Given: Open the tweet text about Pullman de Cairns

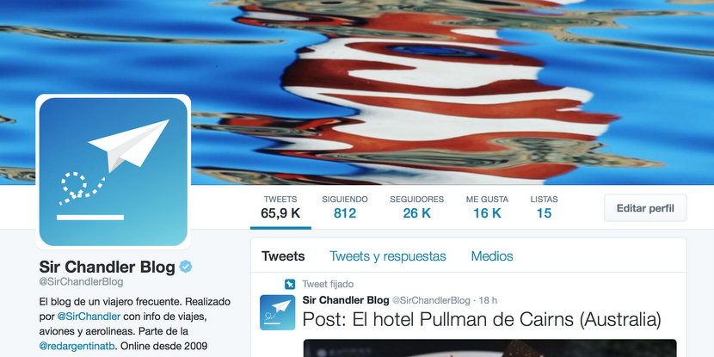Looking at the screenshot, I should pos(482,320).
